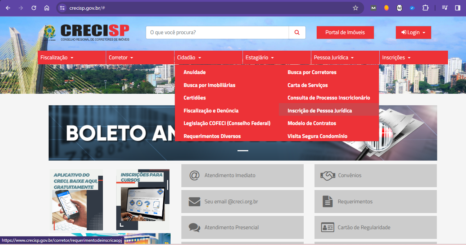Toggle the browser side panel icon
Screen dimensions: 466x245
click(458, 8)
